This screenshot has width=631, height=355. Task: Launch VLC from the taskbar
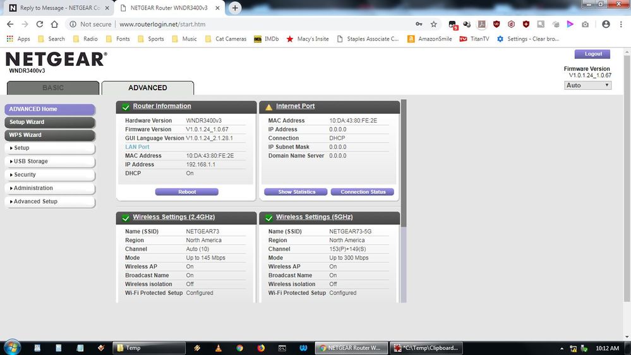coord(219,347)
